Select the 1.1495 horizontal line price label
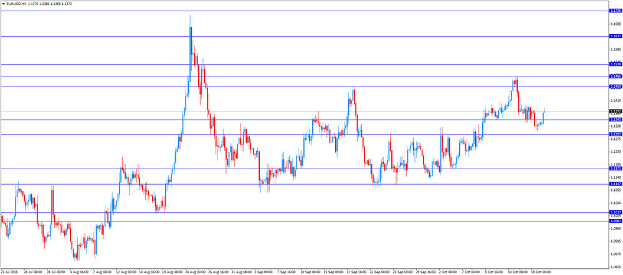The height and width of the screenshot is (275, 623). 616,77
